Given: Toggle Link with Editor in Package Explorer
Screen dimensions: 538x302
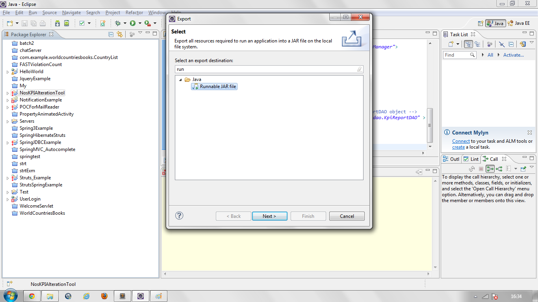Looking at the screenshot, I should (x=120, y=34).
